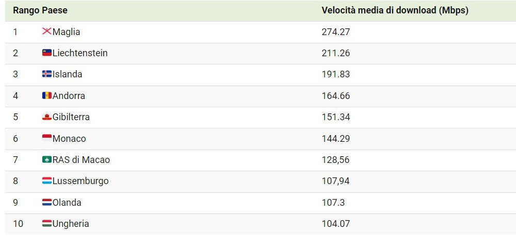The width and height of the screenshot is (516, 247).
Task: Click rank number 10 in the table
Action: (18, 224)
